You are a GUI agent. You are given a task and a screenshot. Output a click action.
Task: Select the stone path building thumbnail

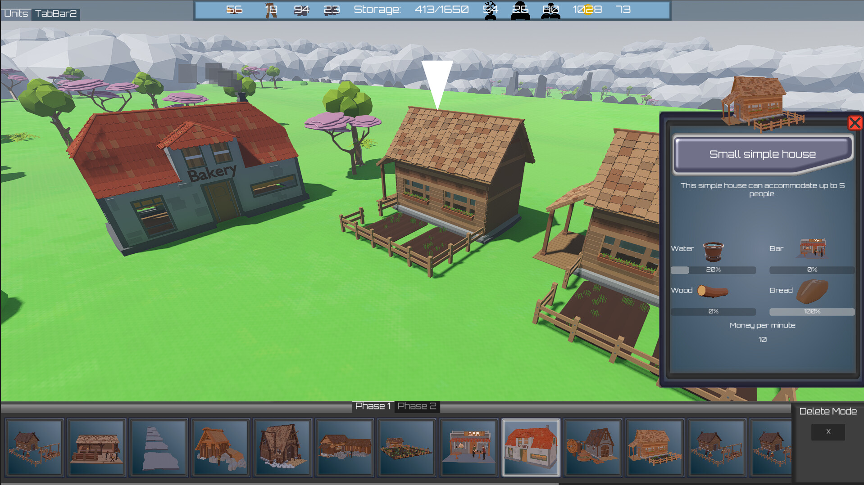158,448
